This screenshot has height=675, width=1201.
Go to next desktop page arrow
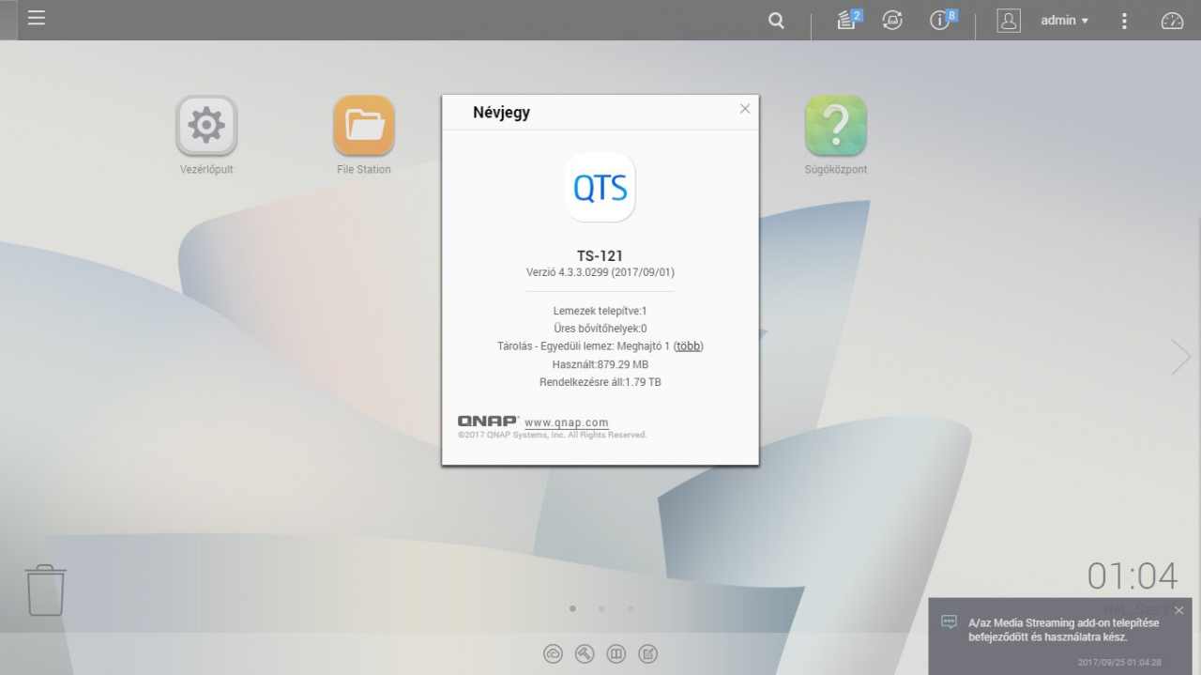[1181, 356]
